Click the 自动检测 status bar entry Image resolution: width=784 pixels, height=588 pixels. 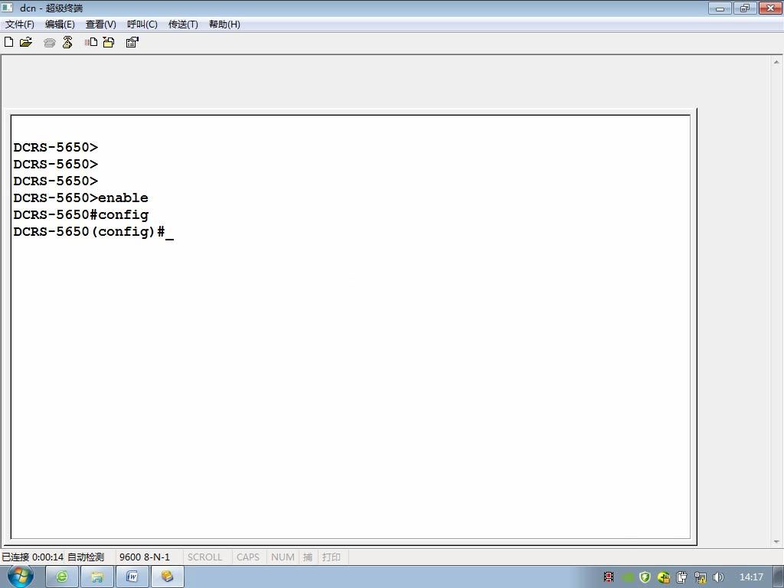click(86, 557)
